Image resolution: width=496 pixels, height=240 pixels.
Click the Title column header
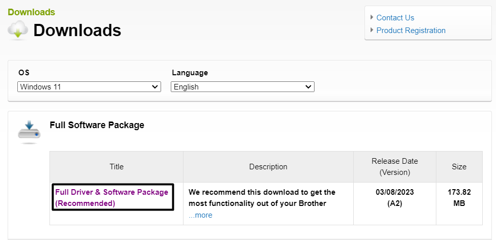116,167
